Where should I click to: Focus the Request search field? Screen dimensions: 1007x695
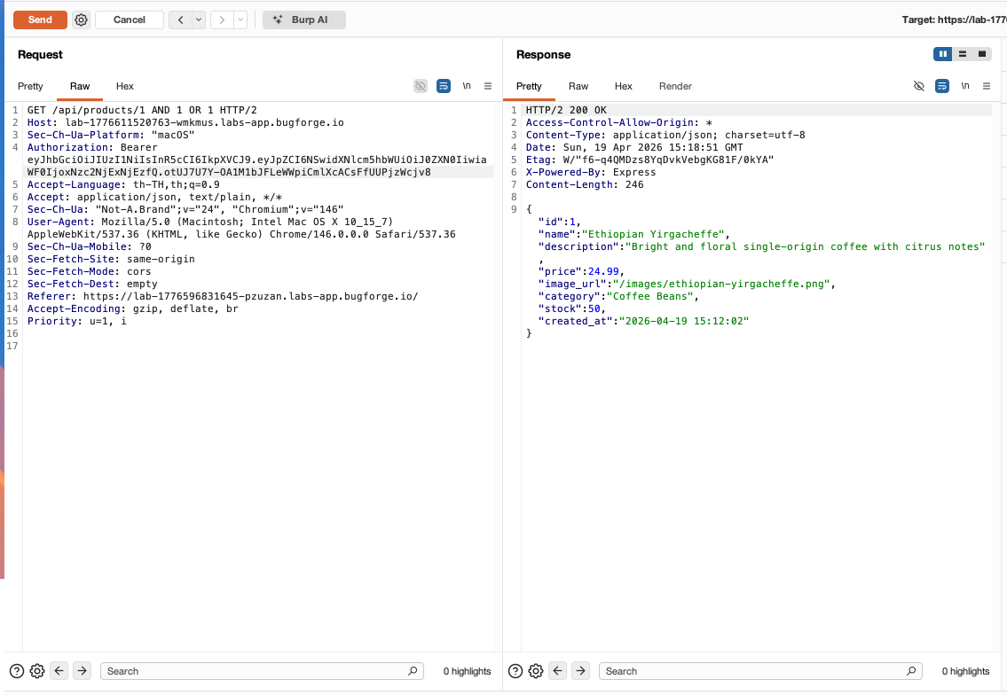click(x=262, y=671)
